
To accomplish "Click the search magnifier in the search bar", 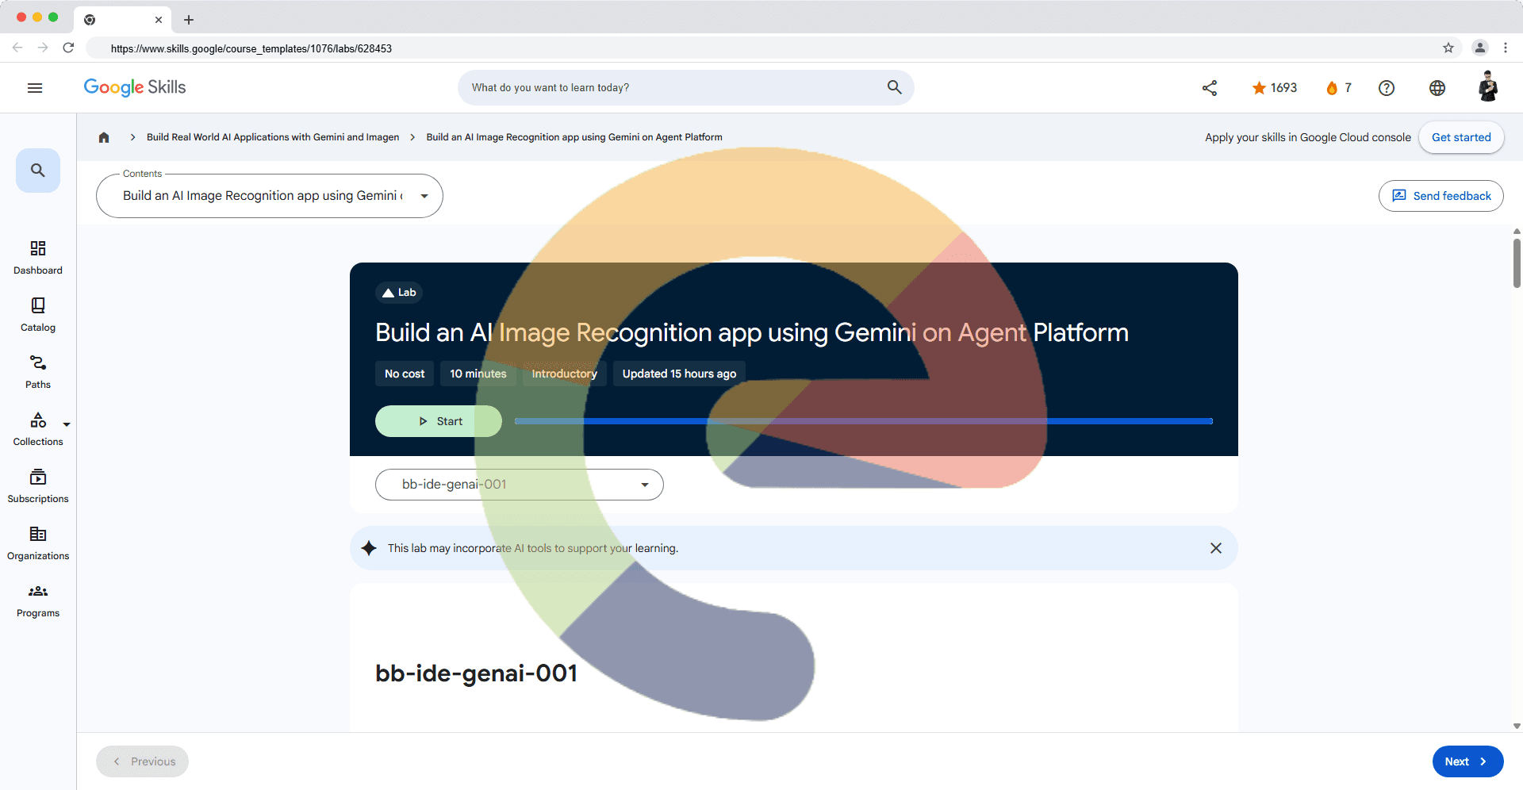I will click(x=894, y=87).
